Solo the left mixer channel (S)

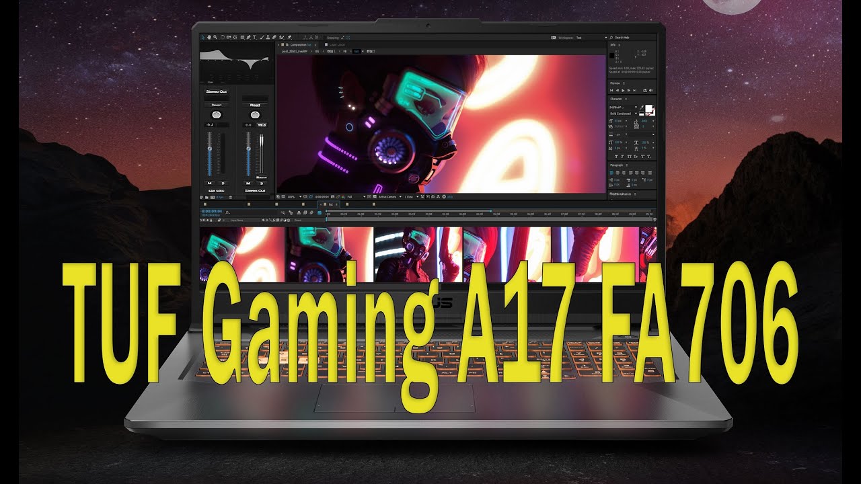coord(223,183)
